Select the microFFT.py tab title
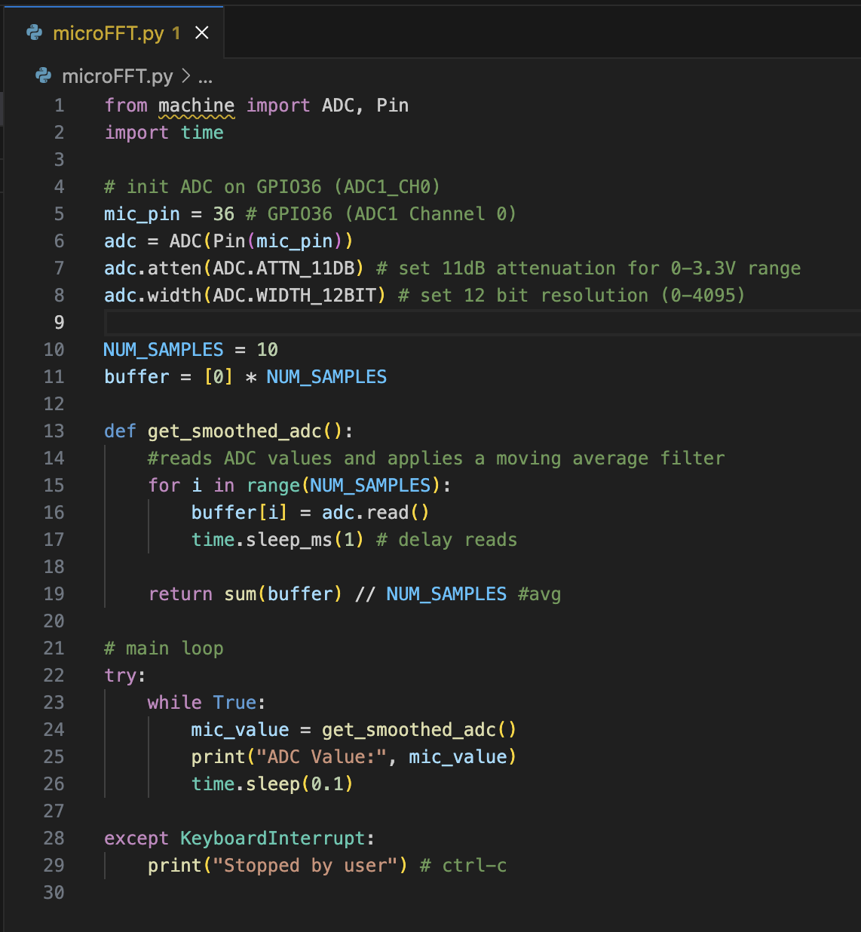861x932 pixels. (x=108, y=33)
